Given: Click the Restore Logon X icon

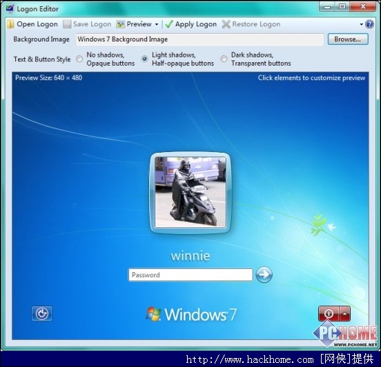Looking at the screenshot, I should click(x=226, y=24).
